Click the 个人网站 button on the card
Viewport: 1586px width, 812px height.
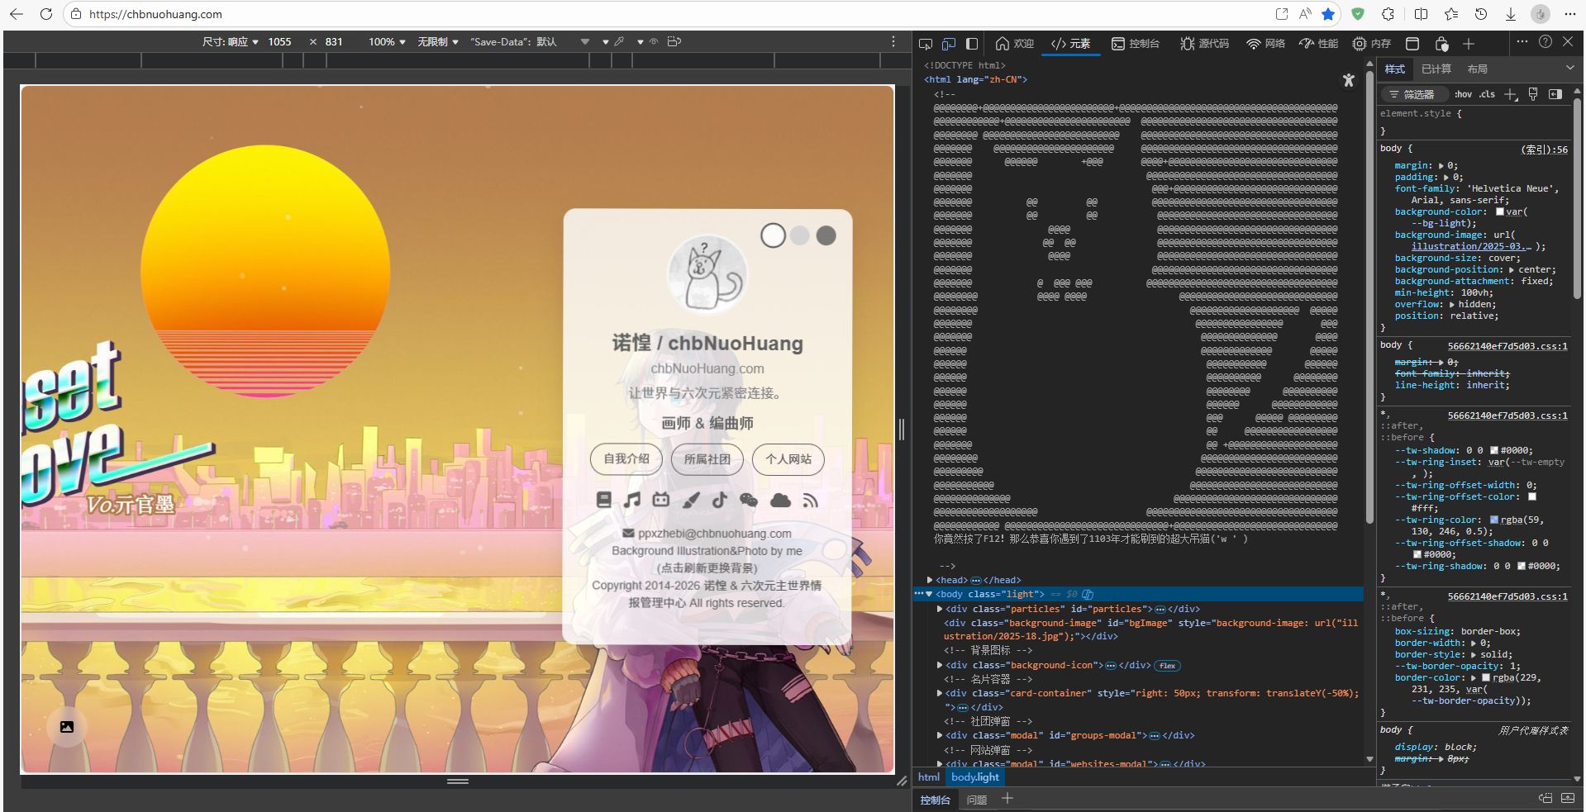click(x=788, y=459)
